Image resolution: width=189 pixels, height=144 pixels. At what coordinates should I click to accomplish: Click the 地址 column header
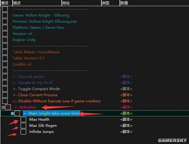pos(81,3)
